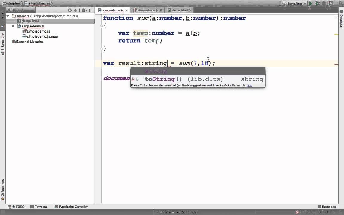Click the simplets folder icon in the tree
This screenshot has width=344, height=215.
click(x=14, y=16)
